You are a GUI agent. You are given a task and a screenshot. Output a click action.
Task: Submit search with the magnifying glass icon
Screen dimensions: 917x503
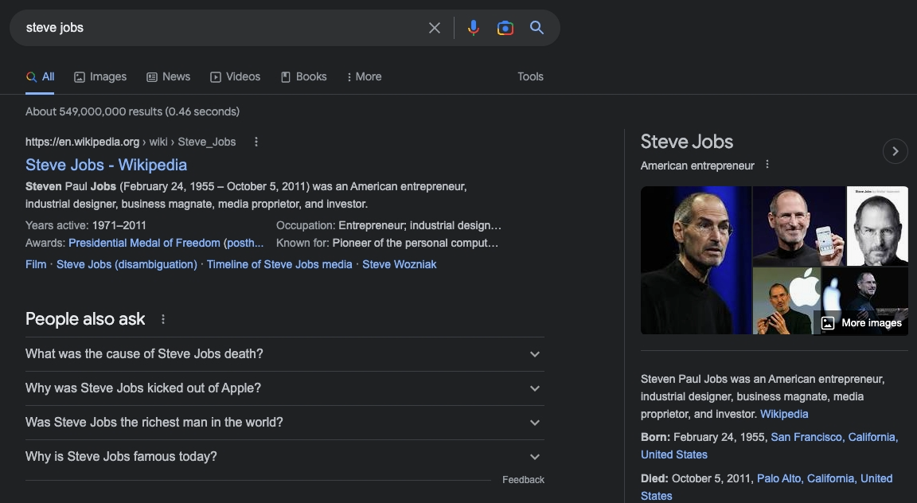[x=537, y=28]
